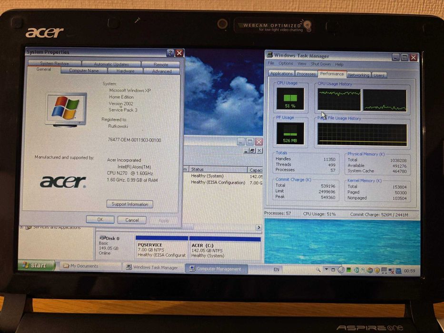Open the Advanced tab
The width and height of the screenshot is (444, 333).
coord(162,71)
